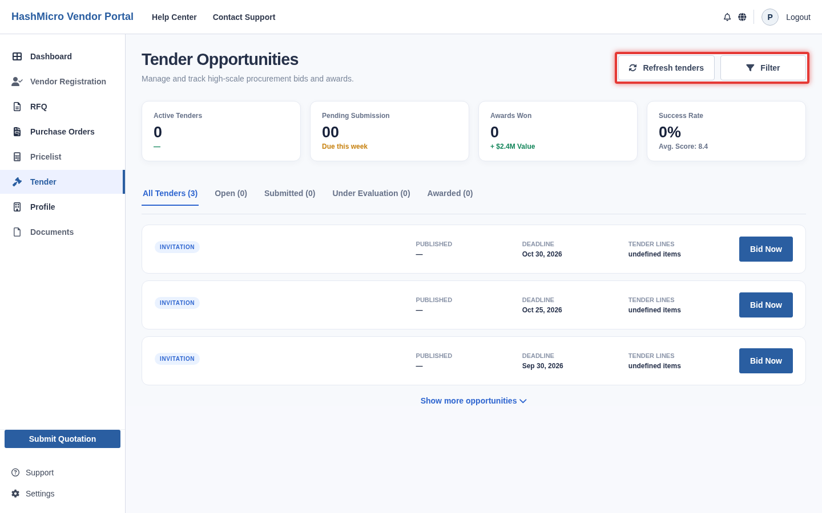Click the Profile building icon

tap(17, 207)
